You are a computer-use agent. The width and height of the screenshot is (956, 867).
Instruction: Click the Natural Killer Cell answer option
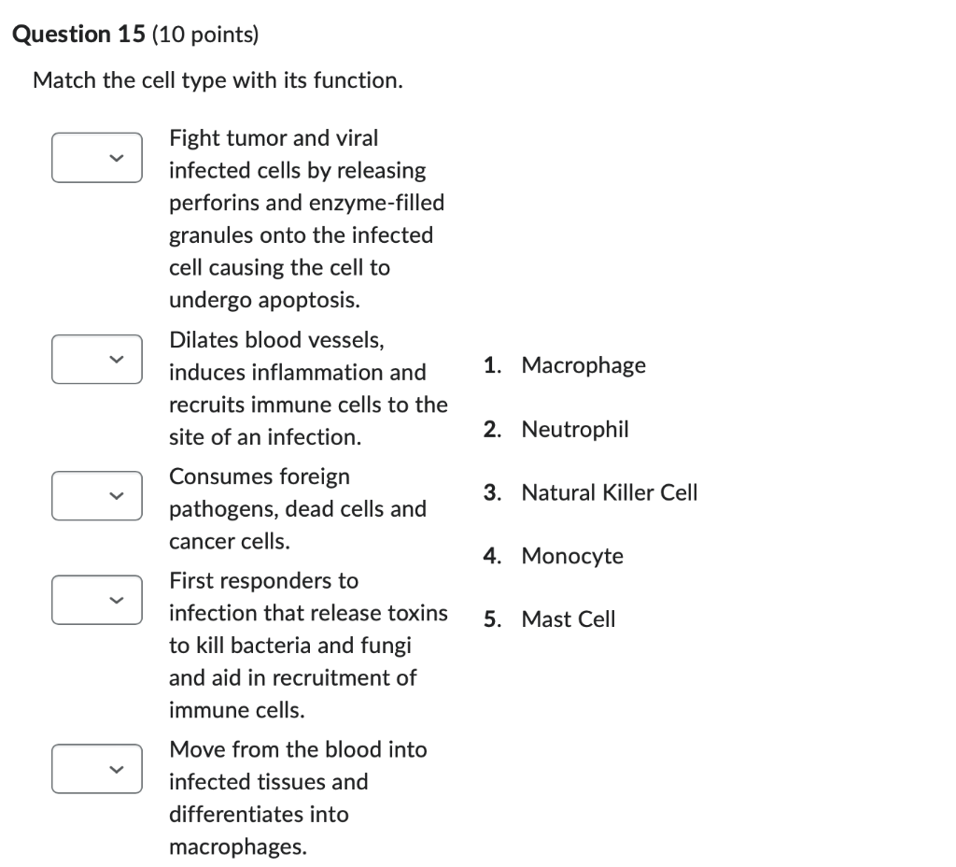click(x=609, y=492)
